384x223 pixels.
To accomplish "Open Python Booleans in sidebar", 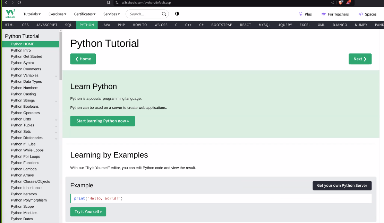I will click(x=31, y=107).
